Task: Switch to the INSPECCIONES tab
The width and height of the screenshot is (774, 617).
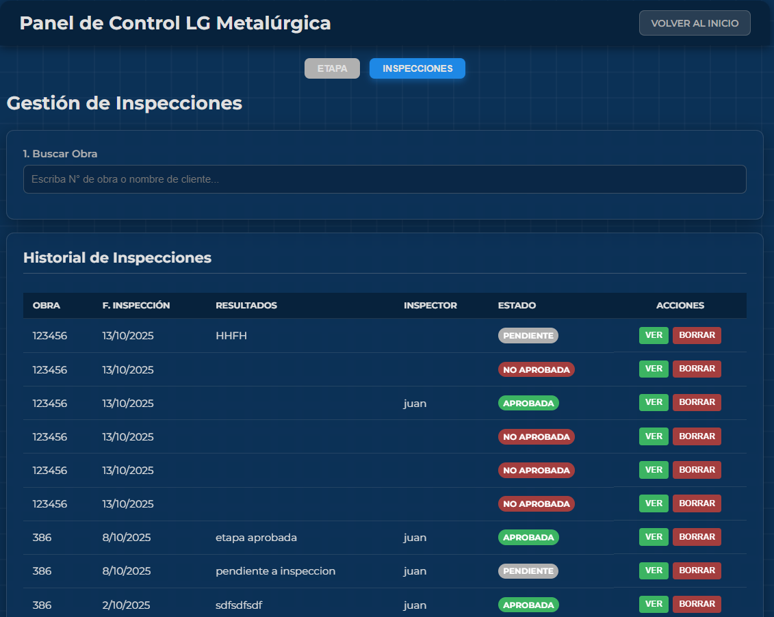Action: pyautogui.click(x=417, y=68)
